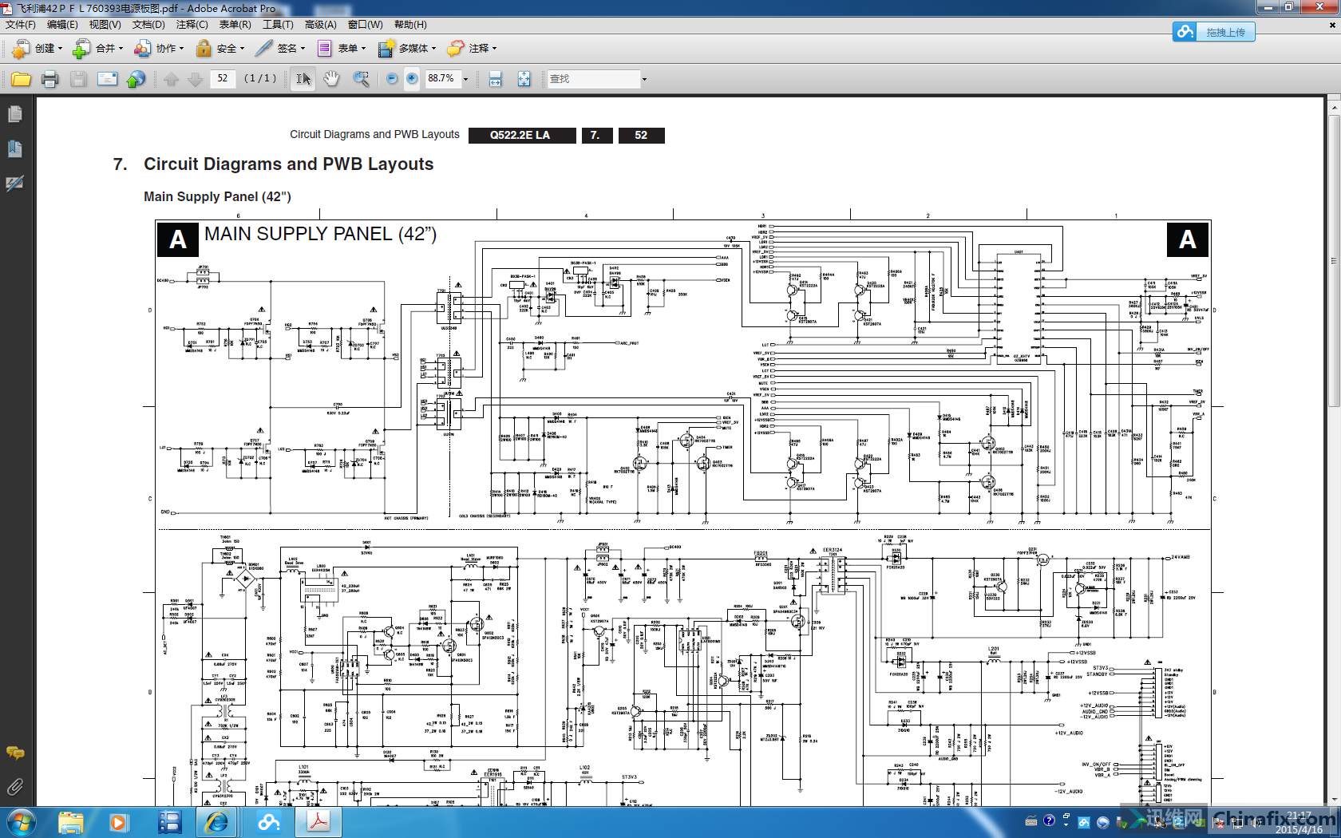1341x838 pixels.
Task: Open the 文件(F) menu
Action: coord(21,25)
